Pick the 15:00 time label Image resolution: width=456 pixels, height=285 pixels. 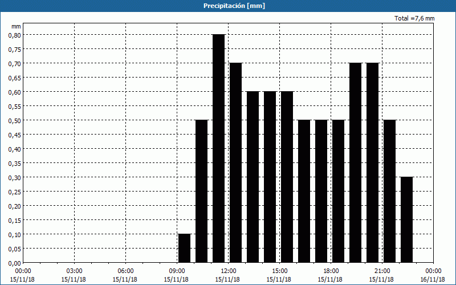(x=280, y=271)
